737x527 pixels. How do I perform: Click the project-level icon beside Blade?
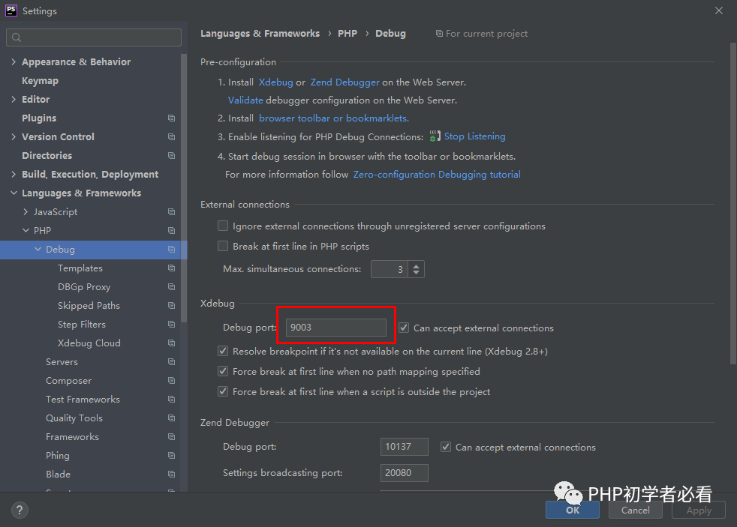(172, 475)
